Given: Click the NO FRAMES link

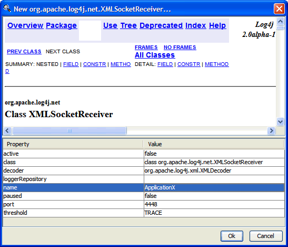Looking at the screenshot, I should click(180, 47).
